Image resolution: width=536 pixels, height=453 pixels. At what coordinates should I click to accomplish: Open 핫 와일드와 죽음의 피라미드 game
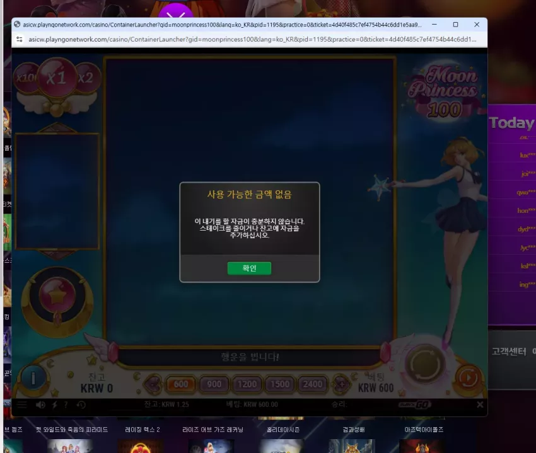point(72,430)
